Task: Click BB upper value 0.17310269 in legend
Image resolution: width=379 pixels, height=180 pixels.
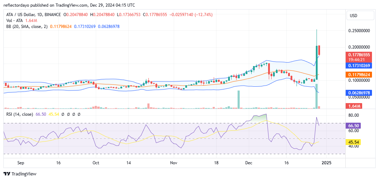Action: click(x=85, y=27)
